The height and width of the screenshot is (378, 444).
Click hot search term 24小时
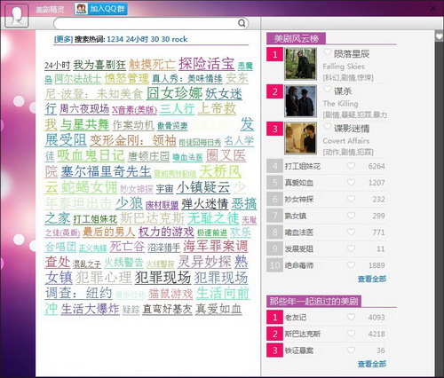(x=137, y=39)
